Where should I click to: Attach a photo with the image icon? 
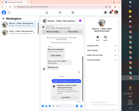pyautogui.click(x=46, y=106)
